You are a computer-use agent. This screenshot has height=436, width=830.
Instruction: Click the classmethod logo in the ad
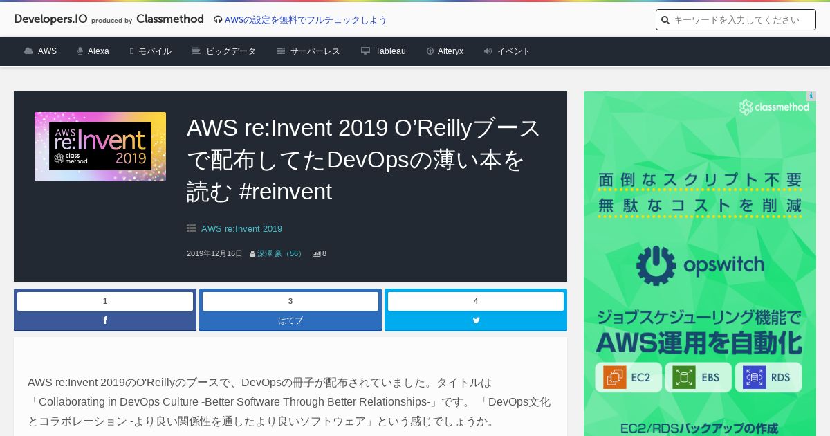click(x=773, y=107)
